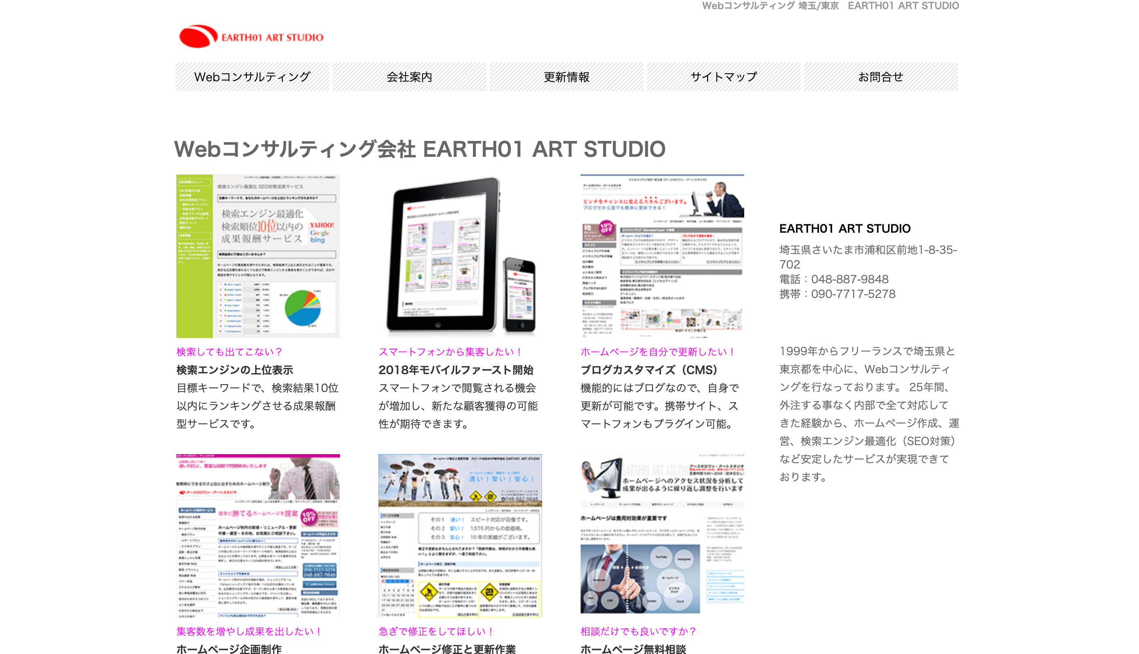The image size is (1139, 654).
Task: Click the main page title Webコンサルティング会社
Action: click(420, 149)
